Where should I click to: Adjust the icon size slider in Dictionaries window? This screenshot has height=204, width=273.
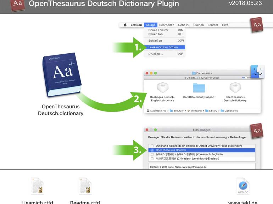point(246,78)
